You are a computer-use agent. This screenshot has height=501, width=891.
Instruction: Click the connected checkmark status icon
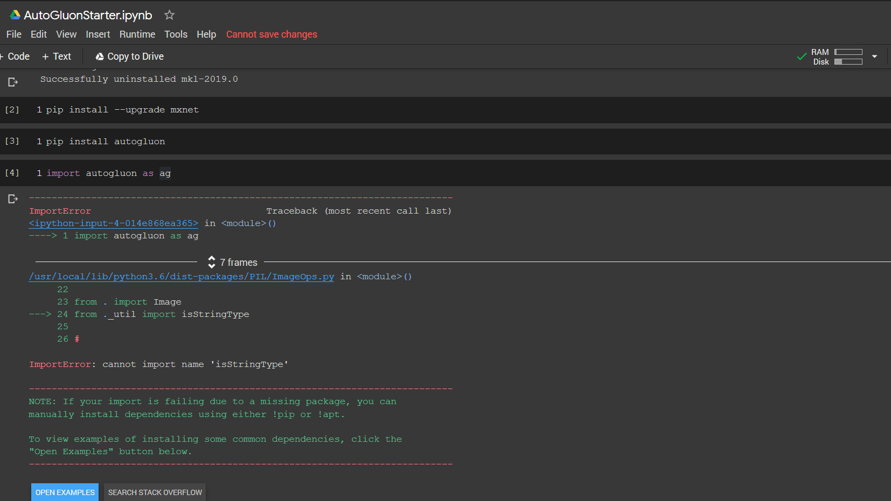pyautogui.click(x=802, y=56)
